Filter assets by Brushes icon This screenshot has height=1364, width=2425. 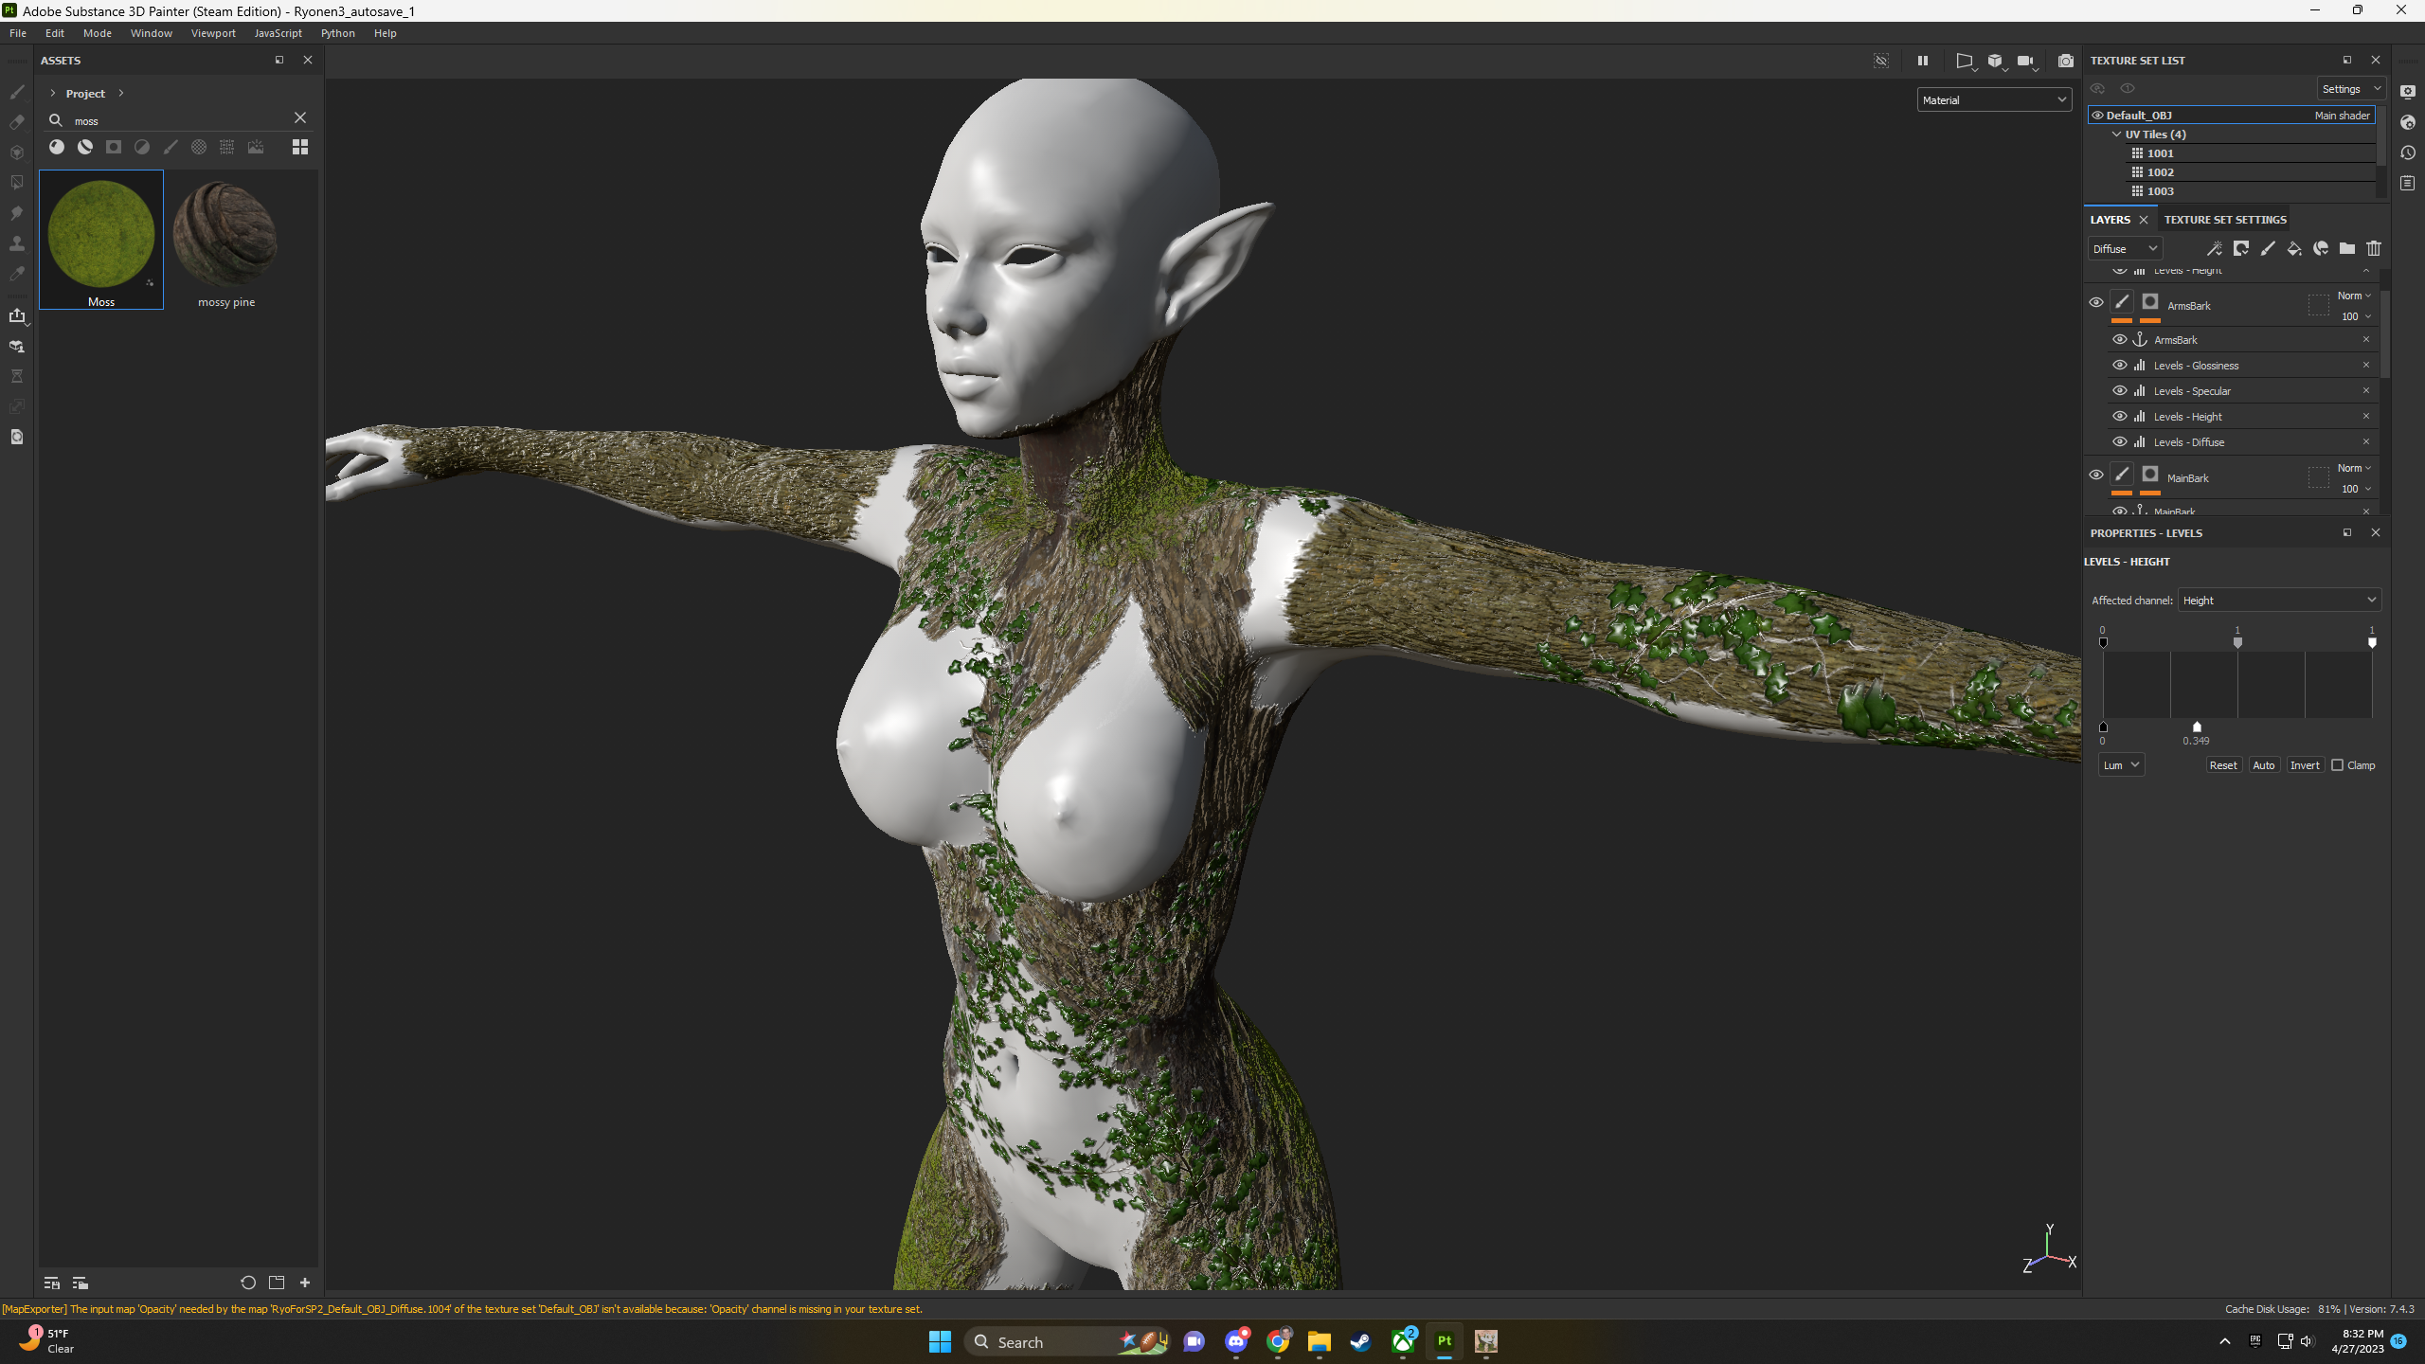171,147
